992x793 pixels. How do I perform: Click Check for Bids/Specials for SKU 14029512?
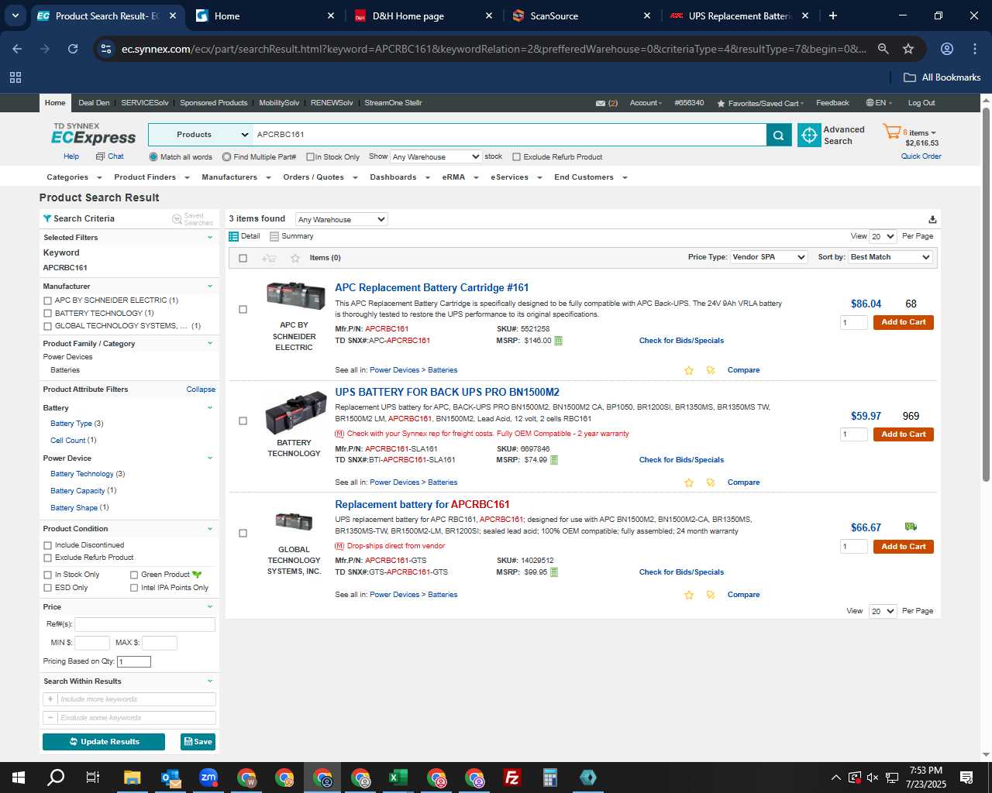point(681,572)
